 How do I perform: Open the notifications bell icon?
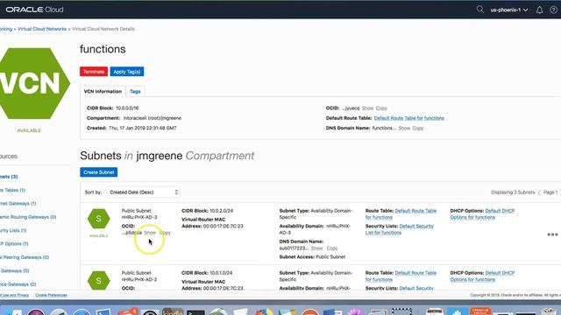click(540, 10)
